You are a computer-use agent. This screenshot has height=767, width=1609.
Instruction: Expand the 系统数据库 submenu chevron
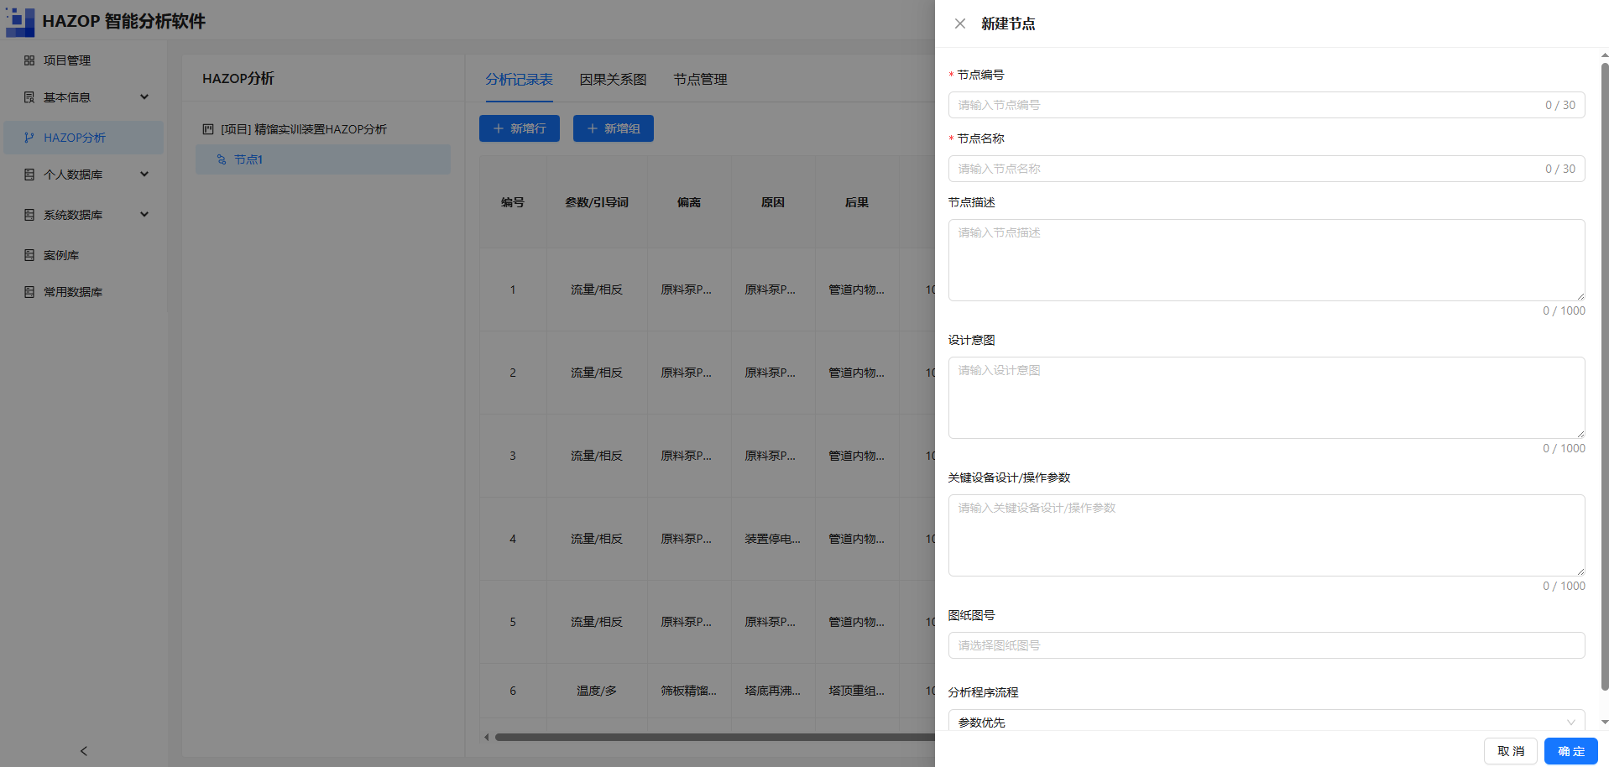click(144, 215)
